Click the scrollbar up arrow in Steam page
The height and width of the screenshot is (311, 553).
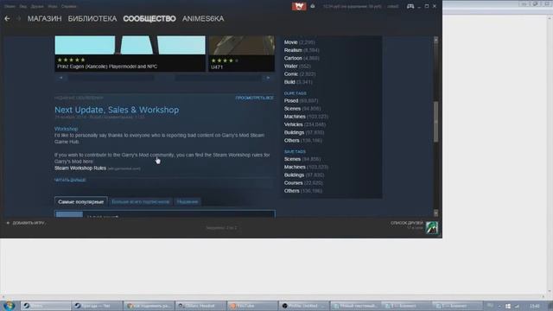pyautogui.click(x=435, y=40)
